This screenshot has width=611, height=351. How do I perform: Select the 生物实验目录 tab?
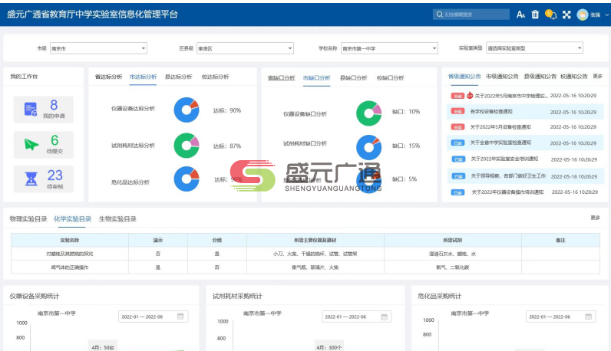point(117,219)
